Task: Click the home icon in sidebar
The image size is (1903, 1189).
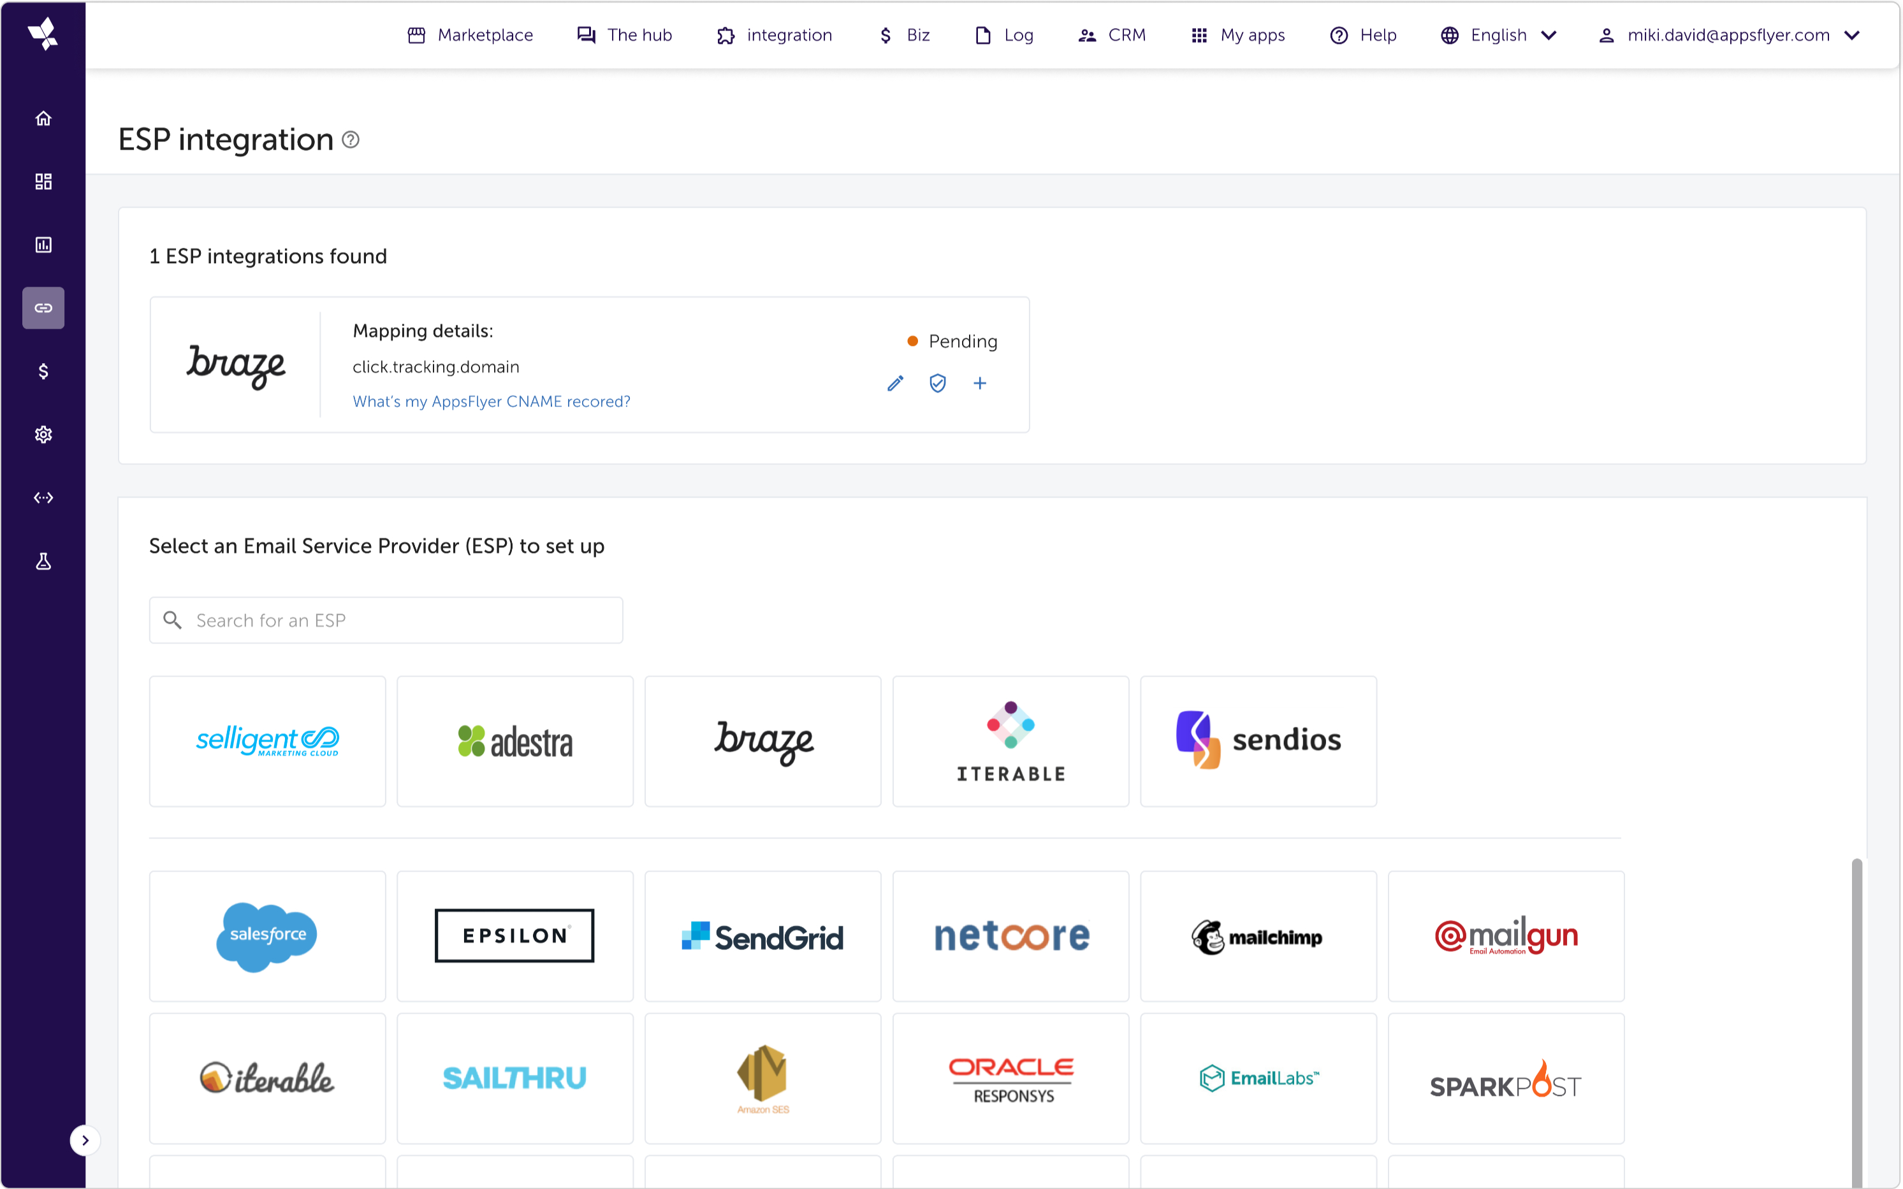Action: 43,119
